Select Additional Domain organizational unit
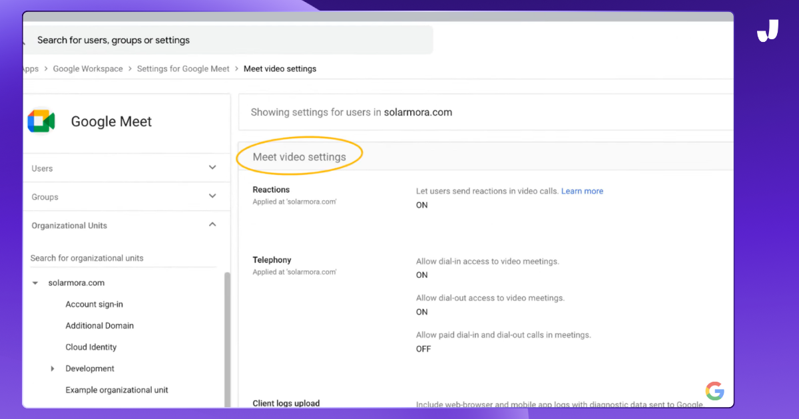This screenshot has width=799, height=419. (x=99, y=325)
